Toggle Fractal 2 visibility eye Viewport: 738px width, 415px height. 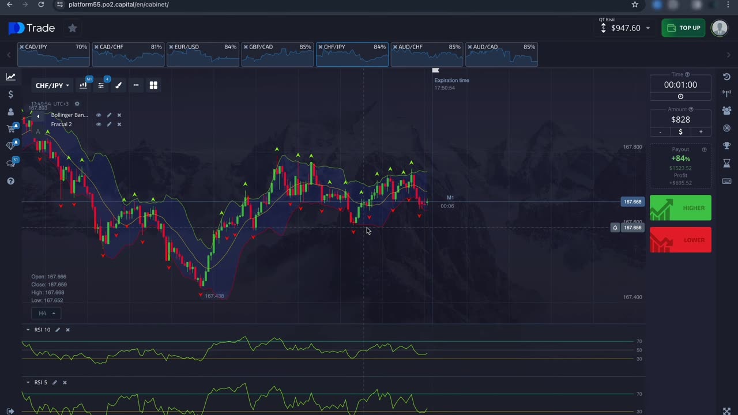pos(99,124)
